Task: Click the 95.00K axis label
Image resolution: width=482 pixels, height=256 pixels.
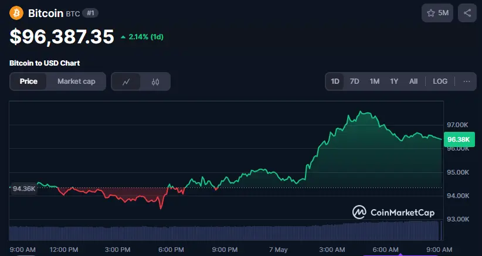Action: pos(458,172)
